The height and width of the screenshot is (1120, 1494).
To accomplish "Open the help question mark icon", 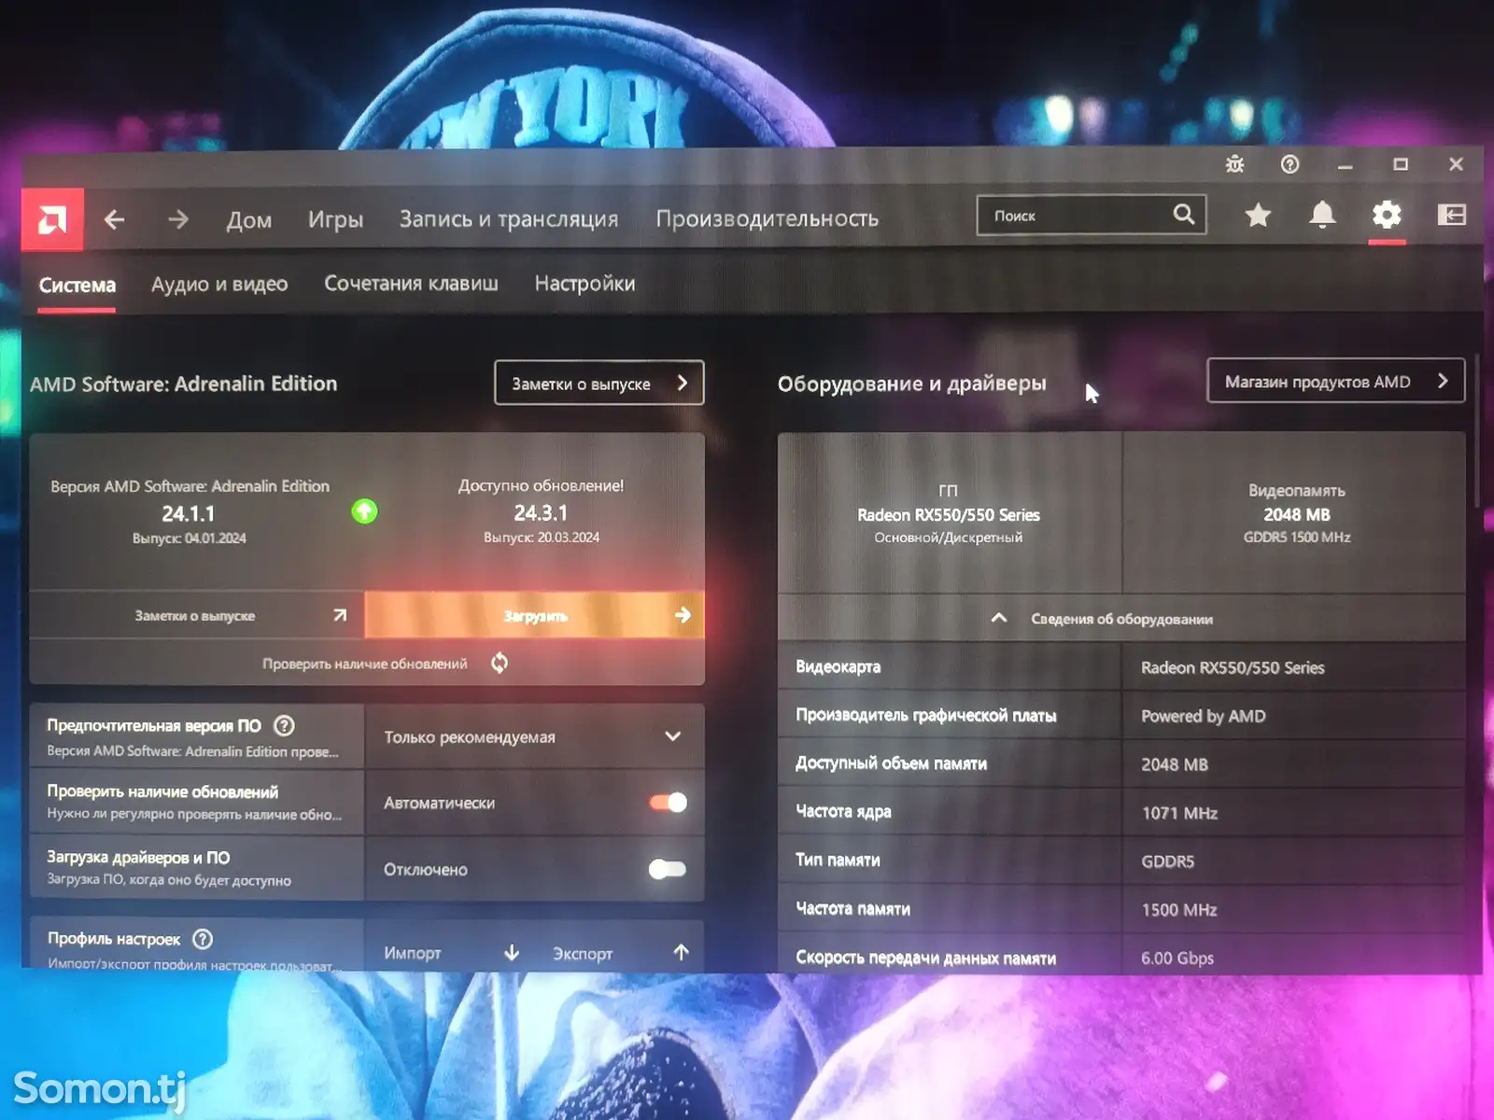I will (1290, 164).
